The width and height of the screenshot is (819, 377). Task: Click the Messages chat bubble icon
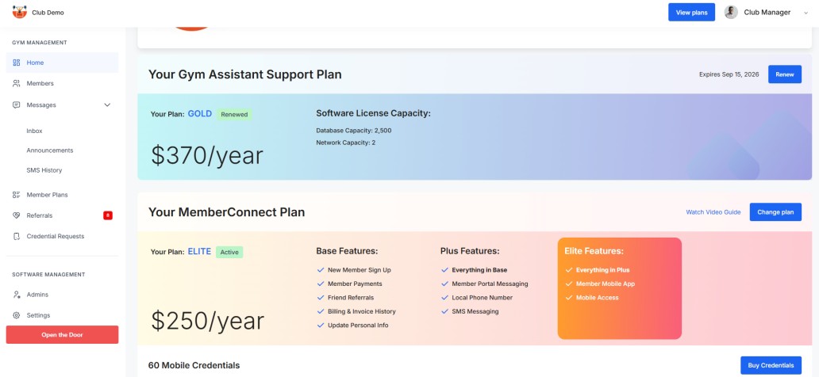pos(17,105)
